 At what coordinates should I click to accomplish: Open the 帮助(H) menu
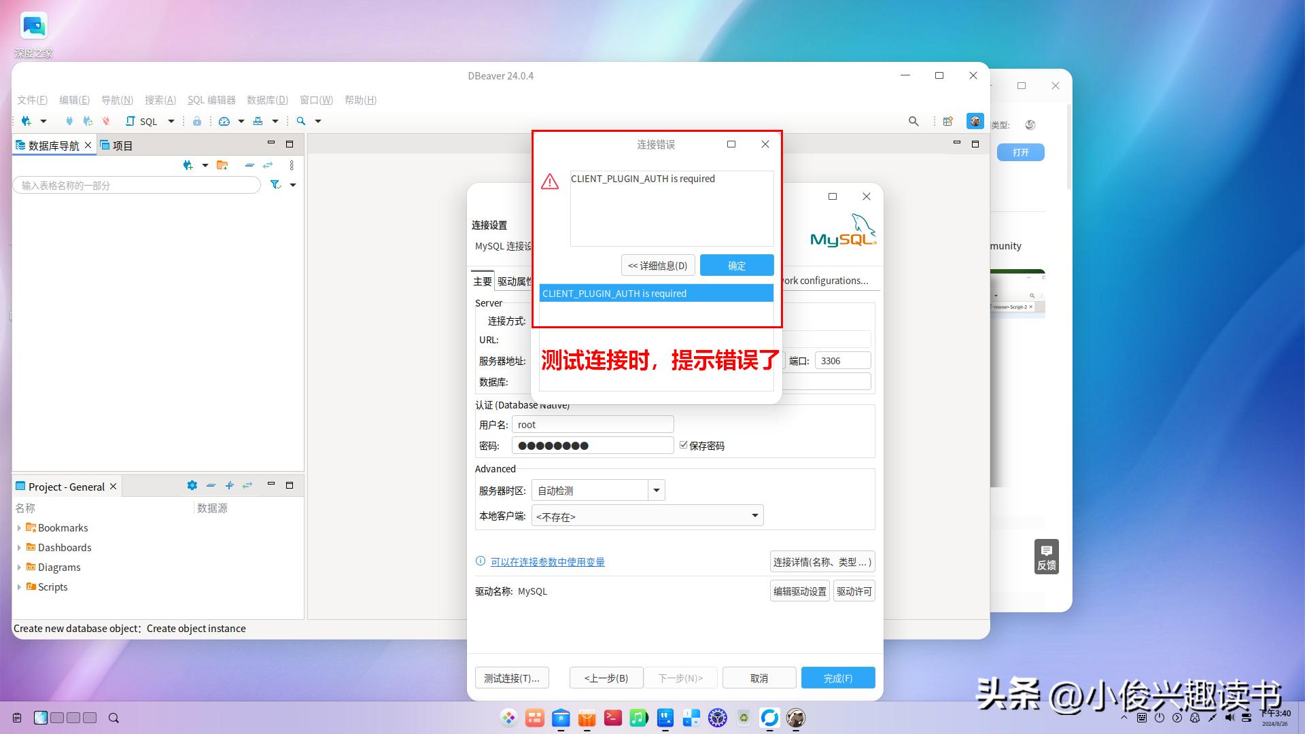tap(360, 100)
